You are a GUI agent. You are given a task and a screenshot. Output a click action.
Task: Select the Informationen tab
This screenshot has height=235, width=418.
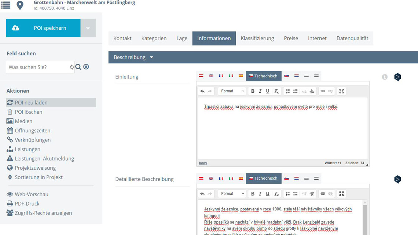pyautogui.click(x=214, y=38)
